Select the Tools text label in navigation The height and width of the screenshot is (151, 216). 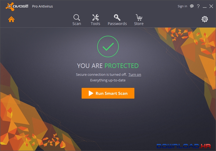pyautogui.click(x=95, y=24)
